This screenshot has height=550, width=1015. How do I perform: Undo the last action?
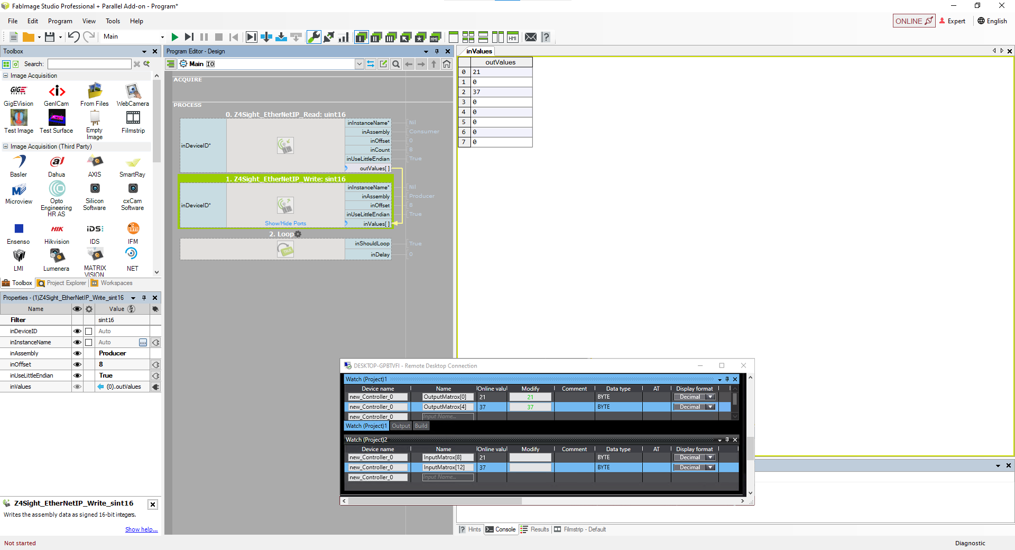click(73, 37)
